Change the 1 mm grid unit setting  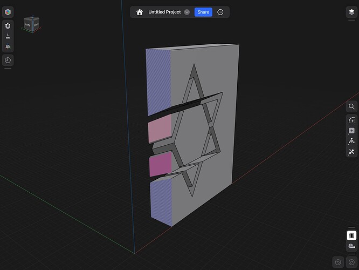click(8, 36)
